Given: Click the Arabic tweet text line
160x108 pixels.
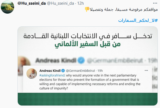Looking at the screenshot, I should pyautogui.click(x=124, y=9).
